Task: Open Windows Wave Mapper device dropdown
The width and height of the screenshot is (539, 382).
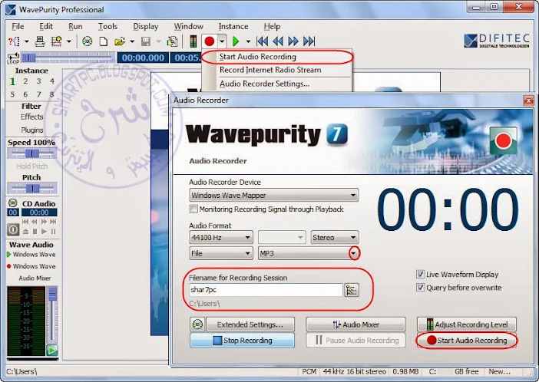Action: click(273, 195)
